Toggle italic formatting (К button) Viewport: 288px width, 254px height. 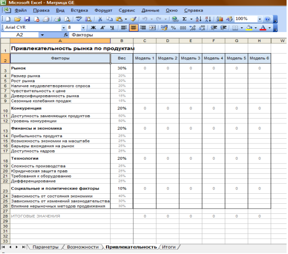(x=102, y=28)
